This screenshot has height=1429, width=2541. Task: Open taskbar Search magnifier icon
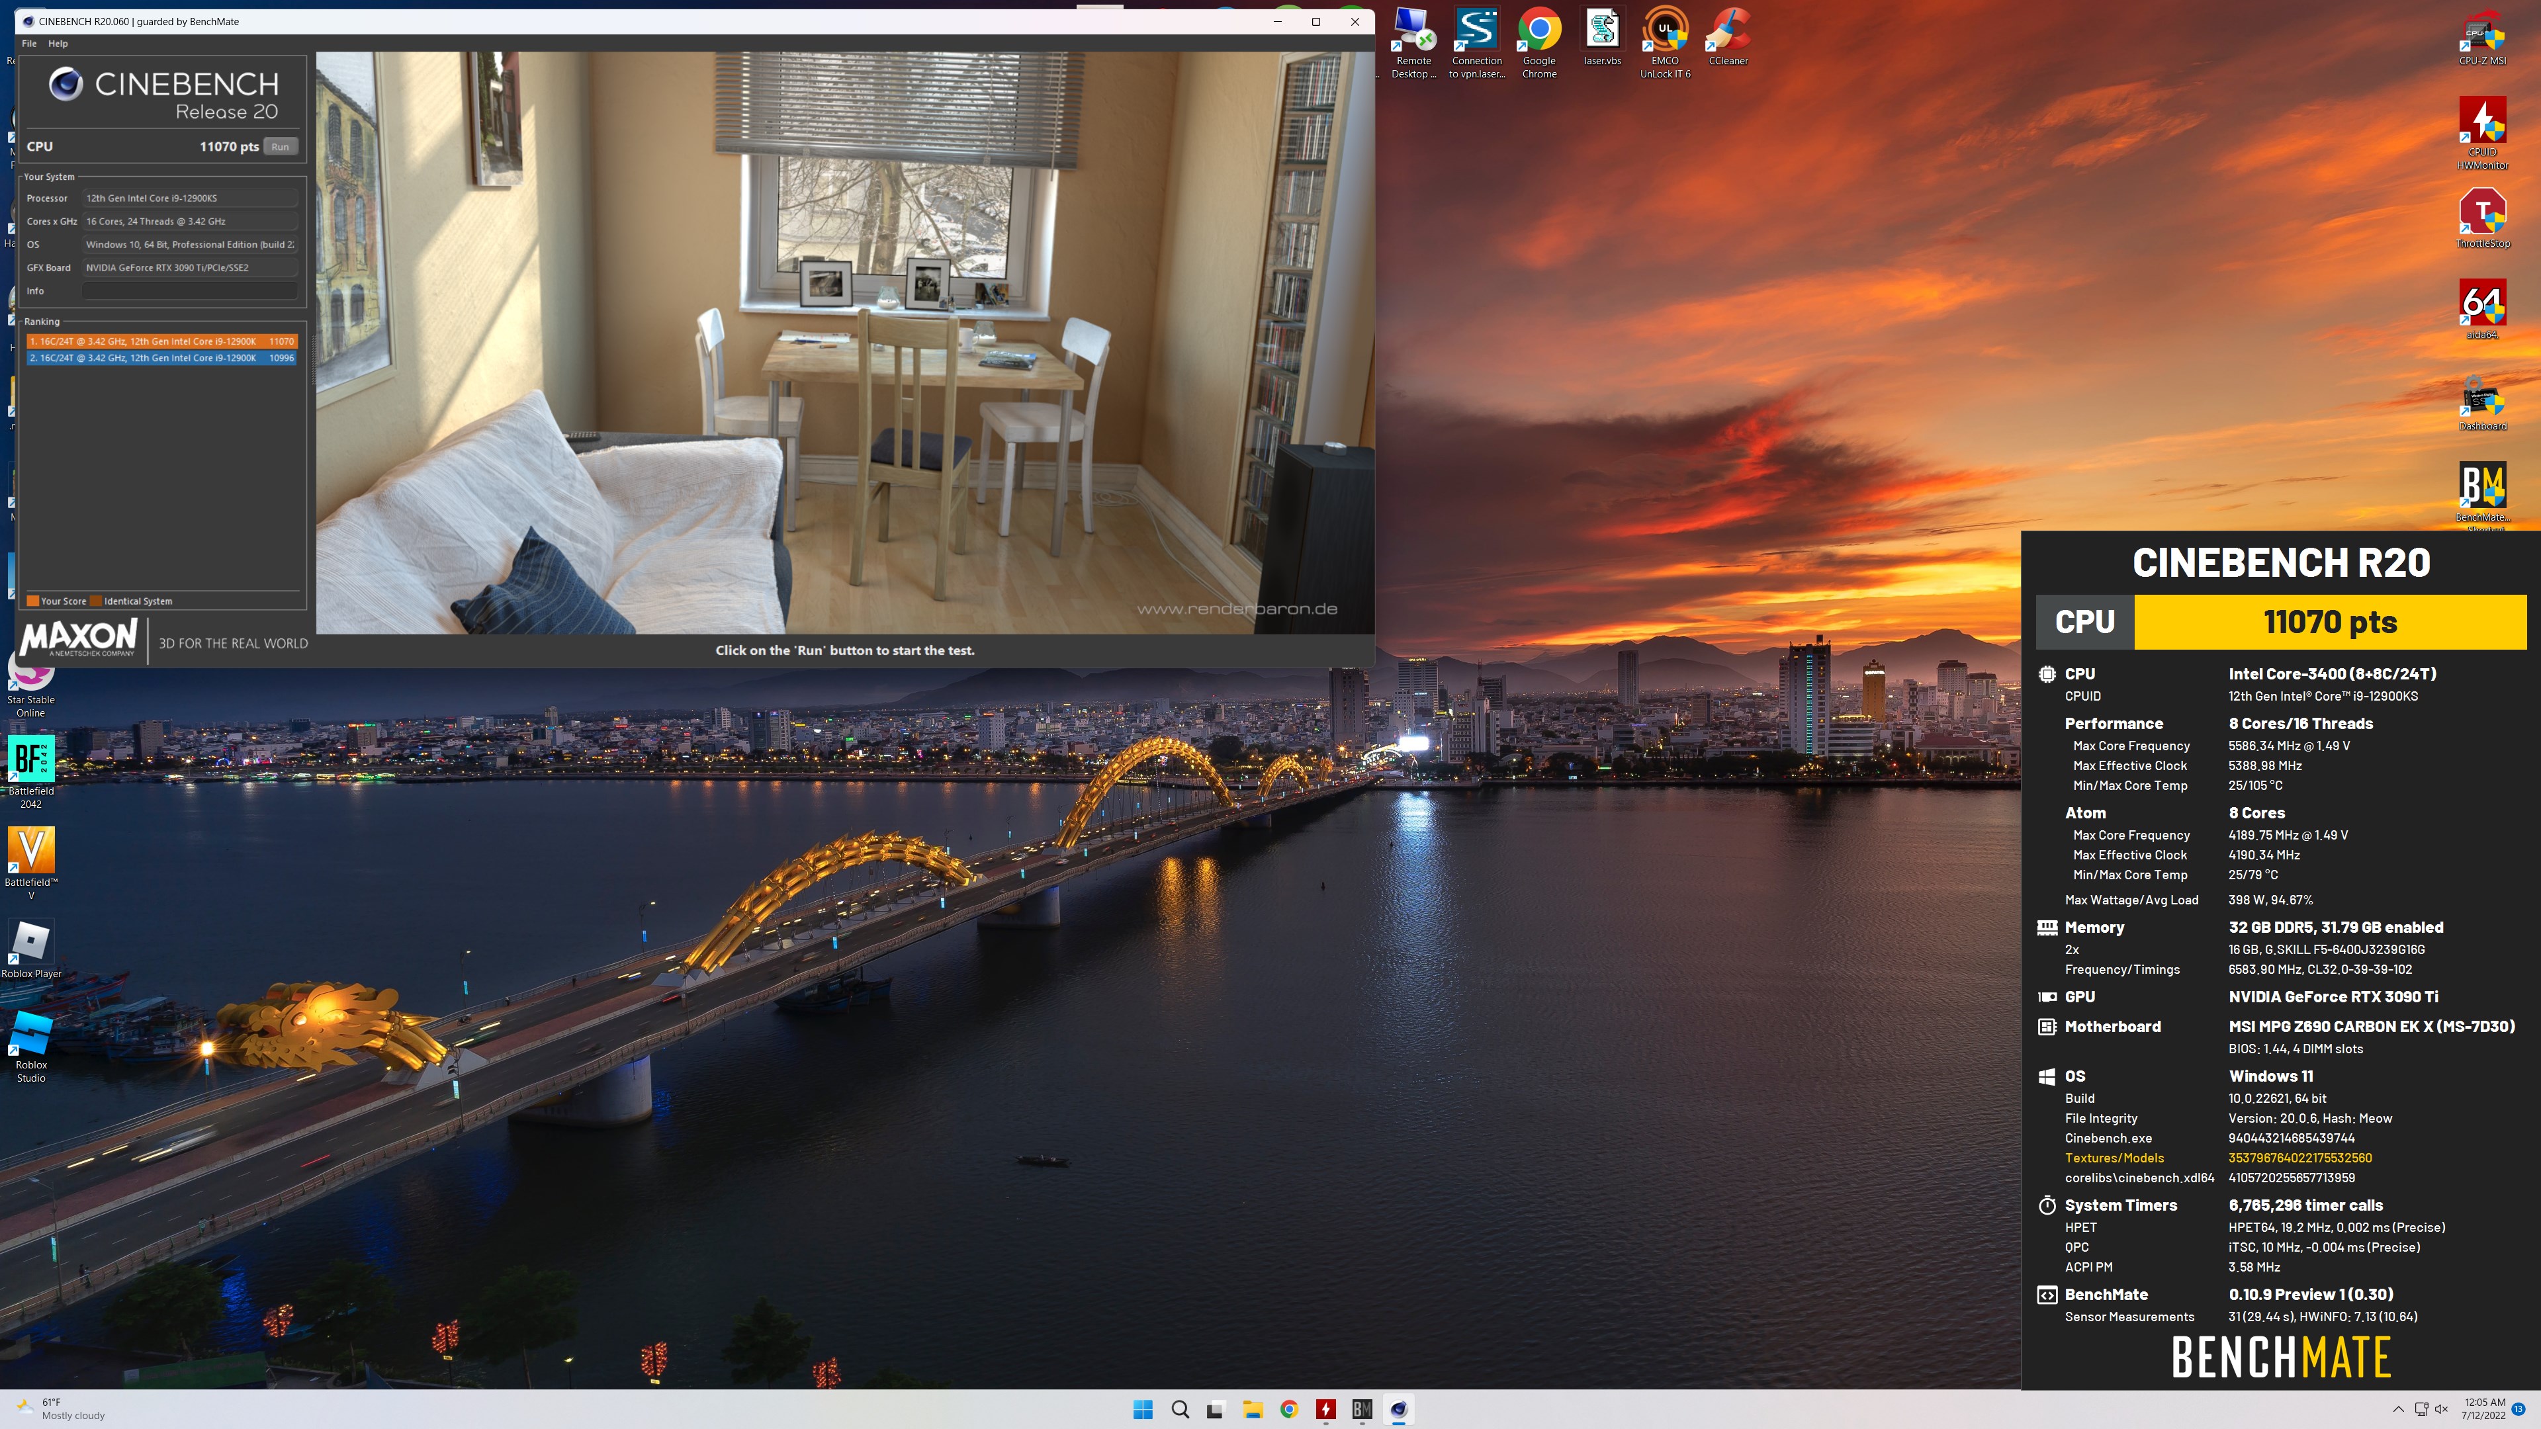[x=1180, y=1409]
